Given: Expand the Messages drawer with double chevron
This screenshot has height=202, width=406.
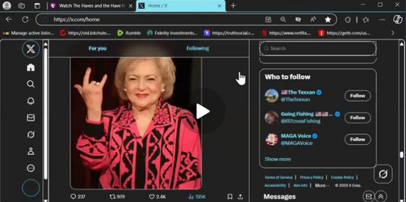Looking at the screenshot, I should (x=381, y=196).
